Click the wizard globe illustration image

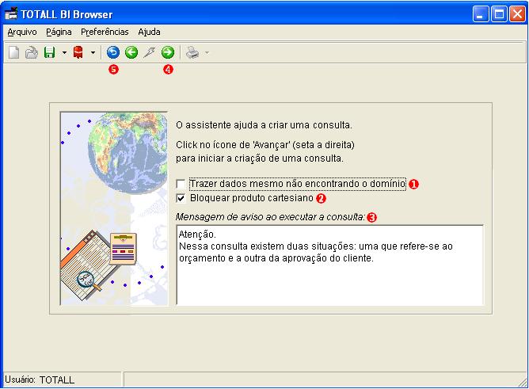pos(114,208)
